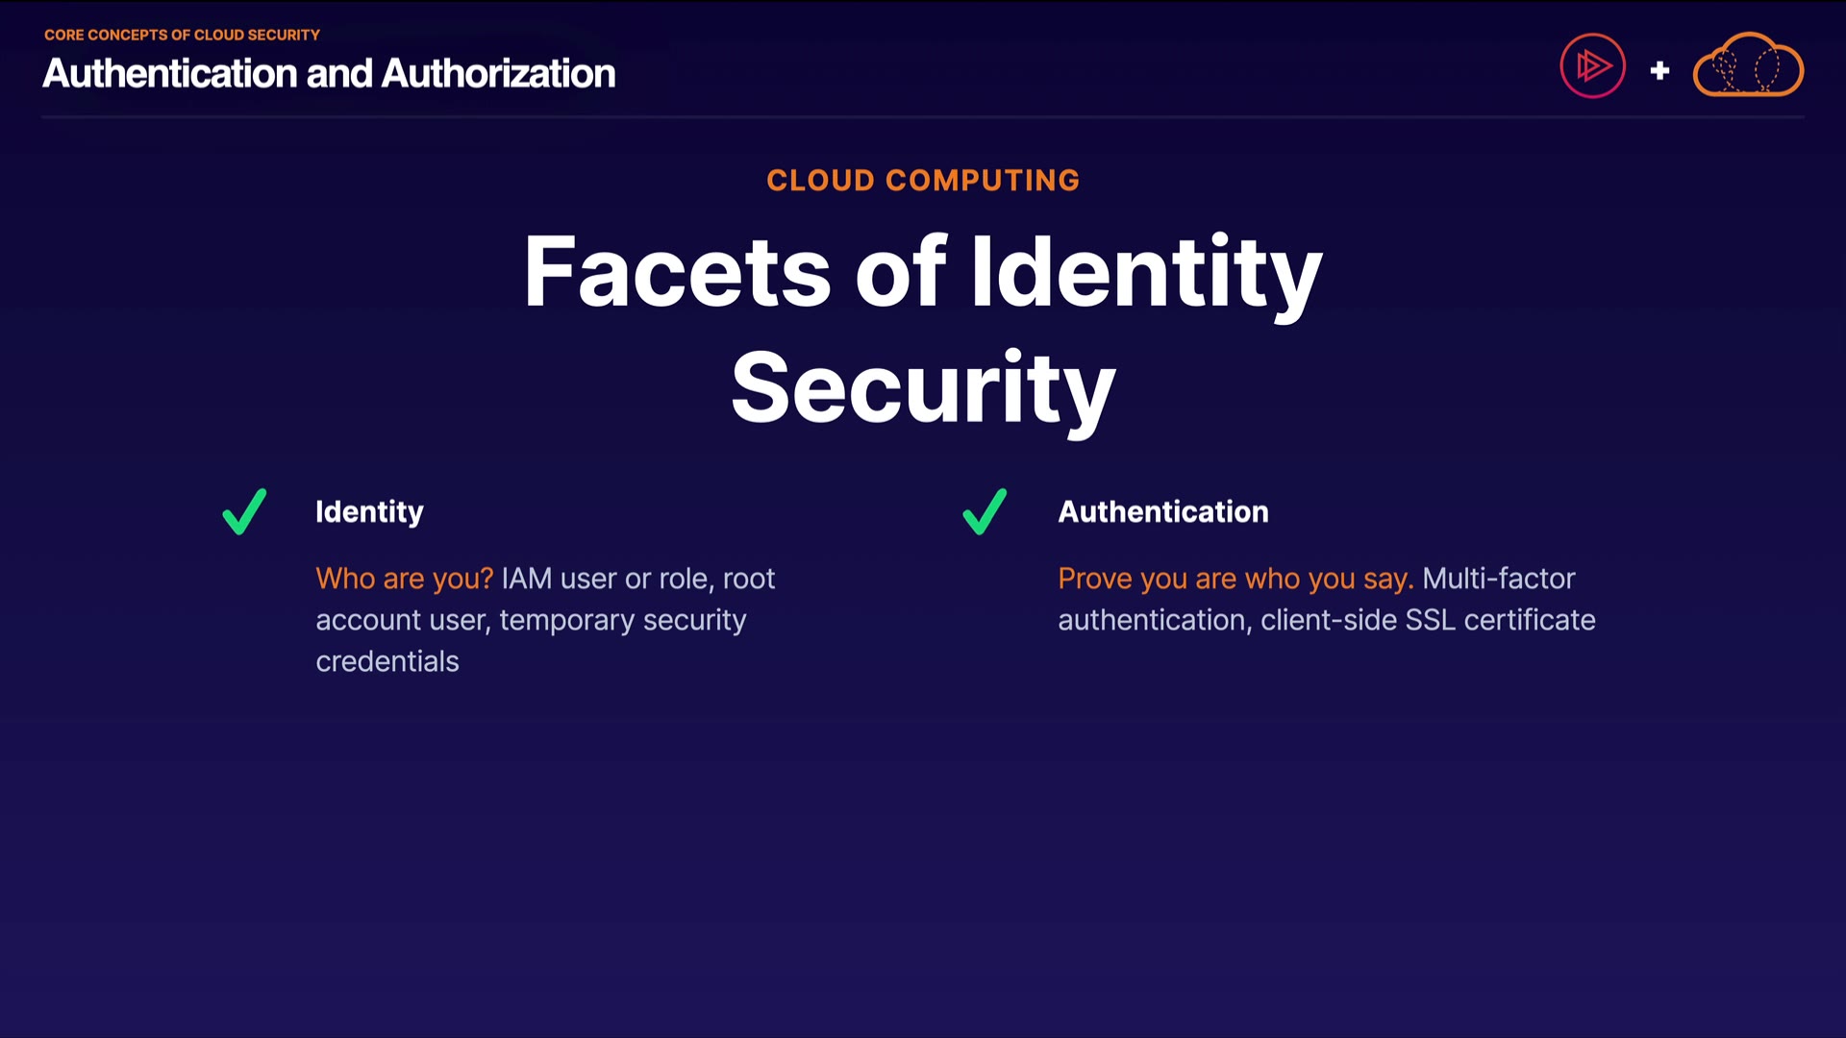Select the bold Identity subheading

click(x=369, y=511)
